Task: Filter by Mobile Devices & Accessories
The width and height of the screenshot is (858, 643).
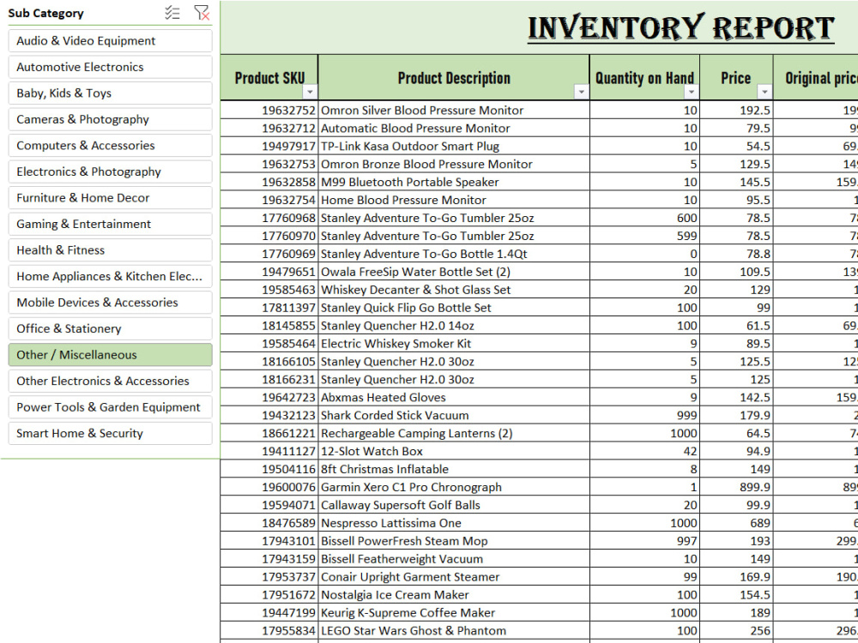Action: [x=110, y=303]
